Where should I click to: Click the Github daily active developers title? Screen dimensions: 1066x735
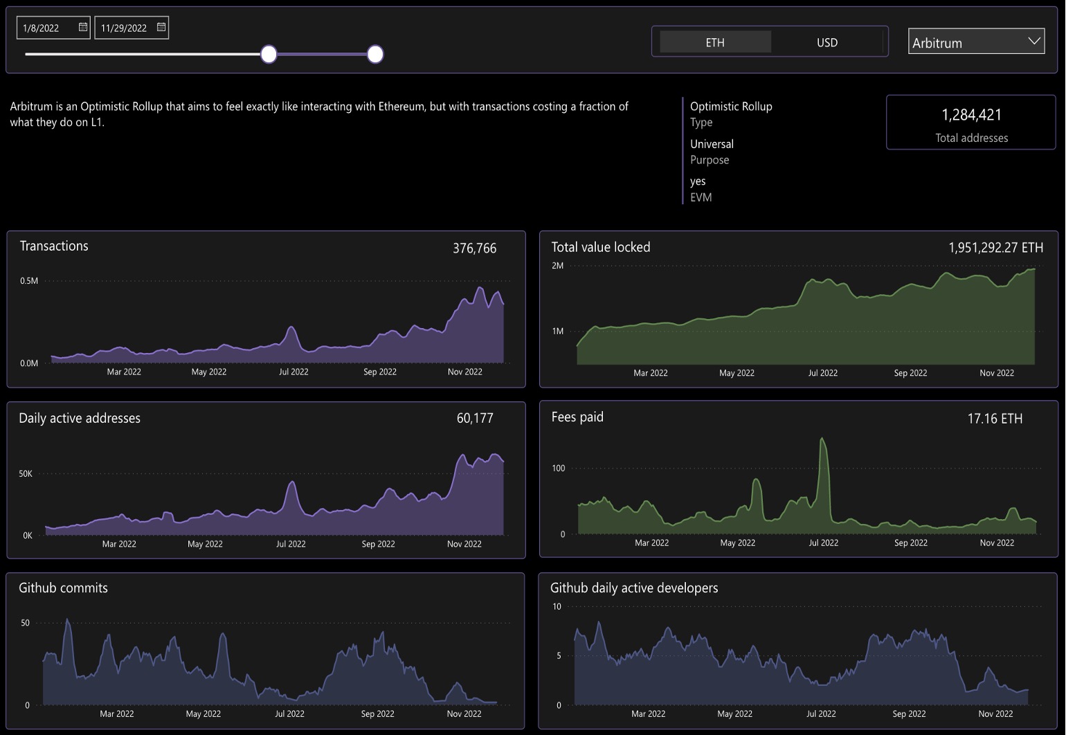point(634,588)
